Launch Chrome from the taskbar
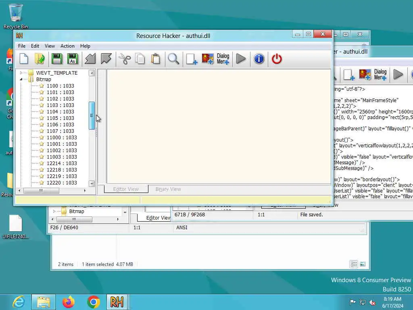This screenshot has height=310, width=413. tap(93, 302)
